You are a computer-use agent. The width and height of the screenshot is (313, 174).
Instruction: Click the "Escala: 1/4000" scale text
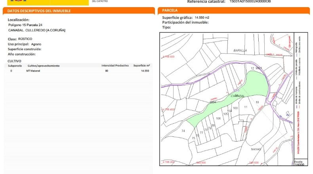pyautogui.click(x=299, y=163)
